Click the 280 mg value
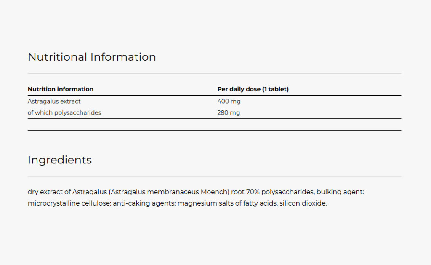Image resolution: width=431 pixels, height=265 pixels. 229,113
